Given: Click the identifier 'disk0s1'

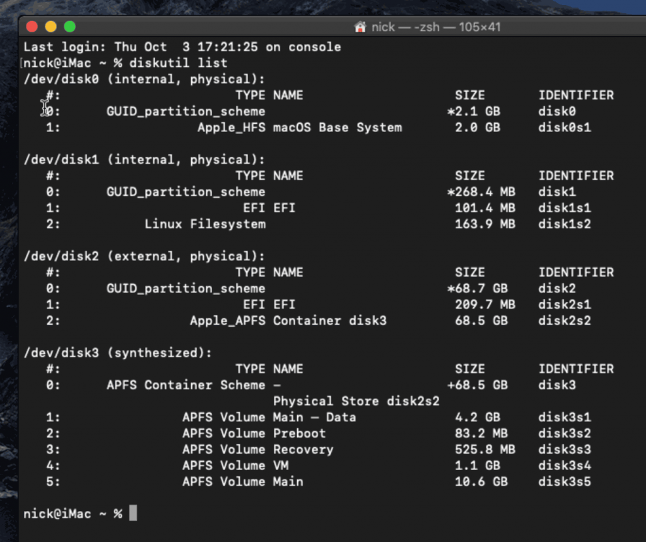Looking at the screenshot, I should click(565, 127).
